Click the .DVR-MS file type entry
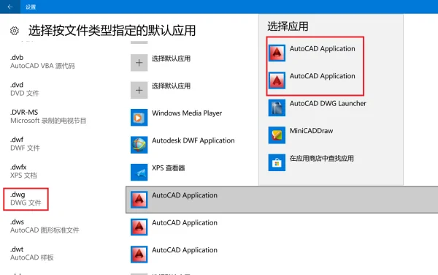 [48, 116]
